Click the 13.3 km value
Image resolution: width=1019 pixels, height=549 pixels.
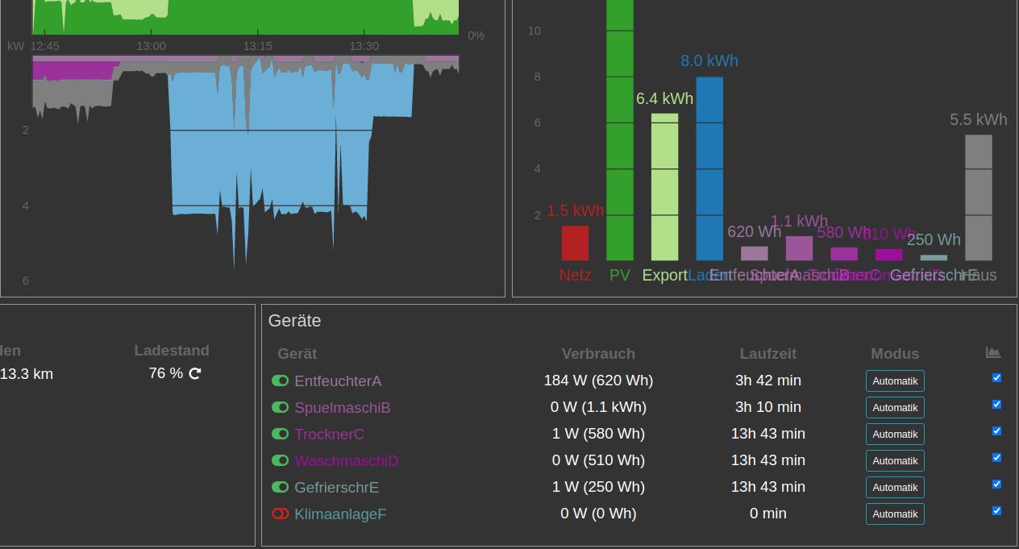coord(27,373)
